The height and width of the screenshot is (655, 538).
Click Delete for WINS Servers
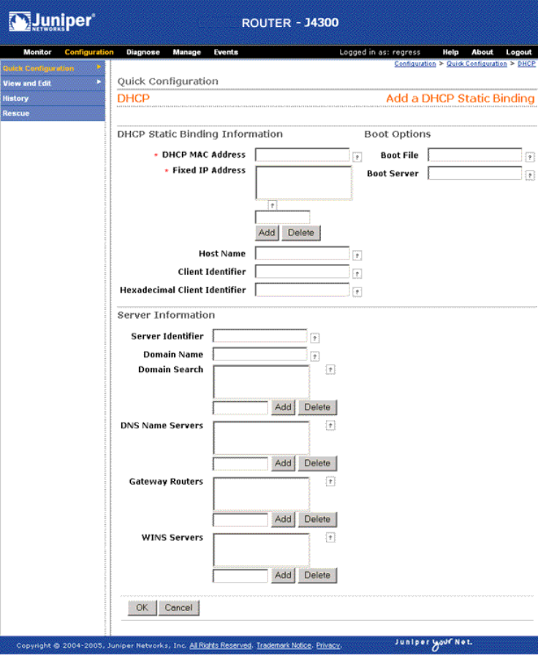coord(317,575)
